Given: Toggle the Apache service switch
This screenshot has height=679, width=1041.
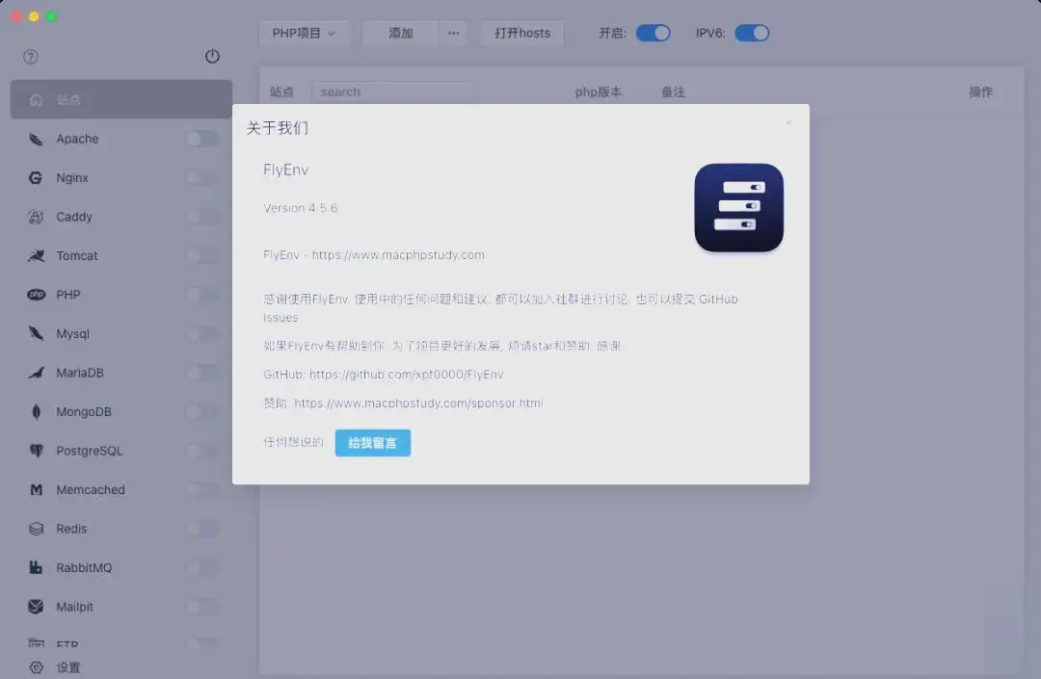Looking at the screenshot, I should [202, 140].
